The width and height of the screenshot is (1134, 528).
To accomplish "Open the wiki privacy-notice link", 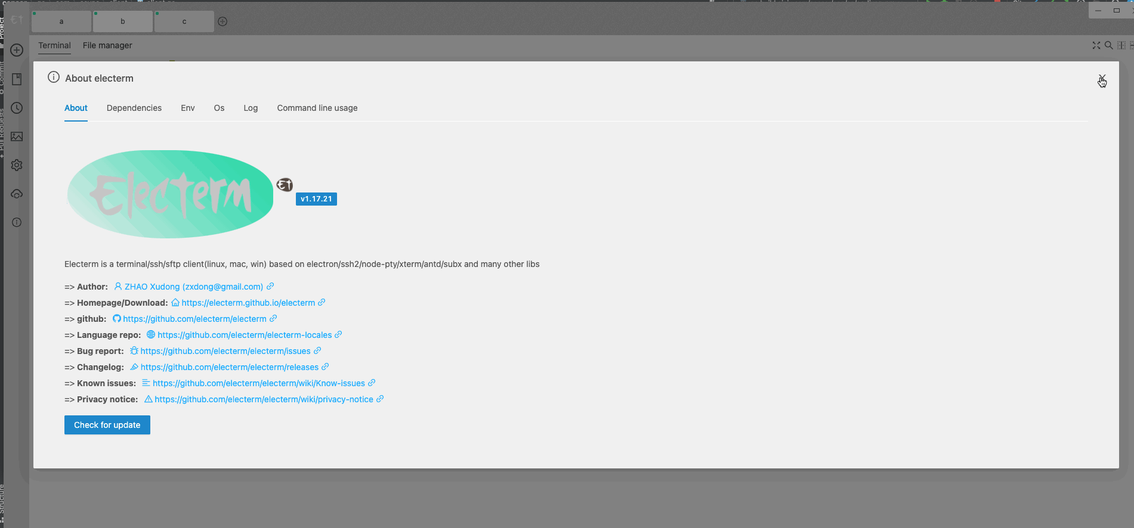I will pyautogui.click(x=264, y=399).
